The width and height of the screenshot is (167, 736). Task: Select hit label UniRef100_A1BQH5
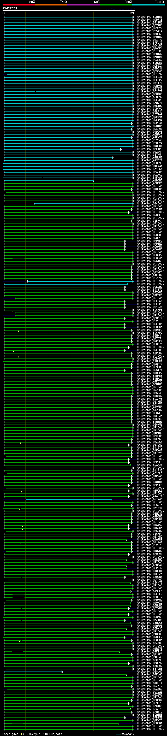[x=150, y=181]
